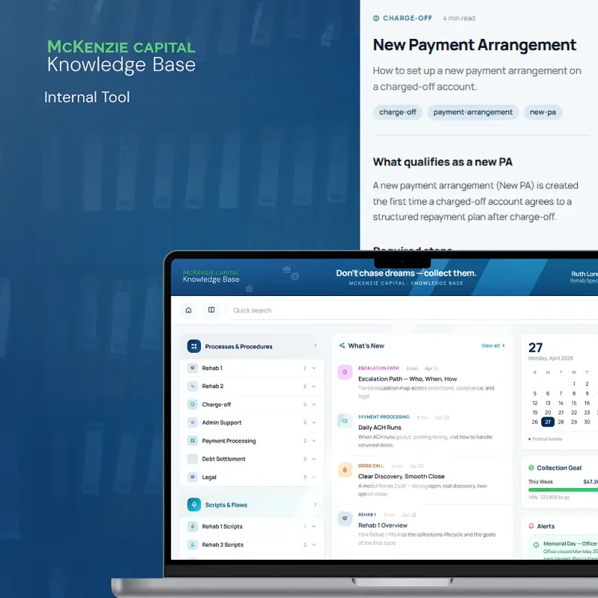Select the What's New sparkle icon
598x598 pixels.
(x=342, y=345)
